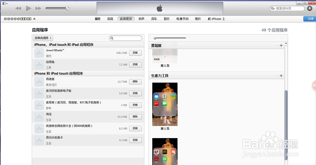316x165 pixels.
Task: Select the 应用兔 app icon
Action: point(39,65)
